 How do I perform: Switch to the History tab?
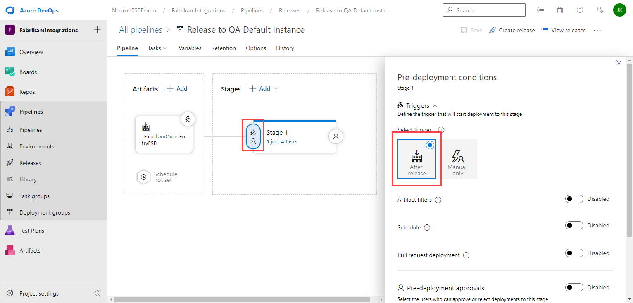click(x=285, y=48)
